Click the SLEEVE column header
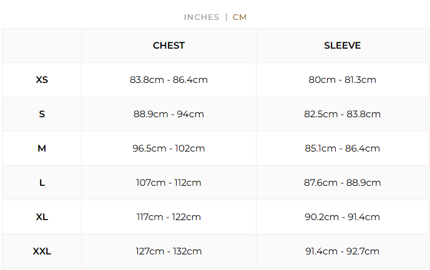This screenshot has height=270, width=430. (x=342, y=46)
